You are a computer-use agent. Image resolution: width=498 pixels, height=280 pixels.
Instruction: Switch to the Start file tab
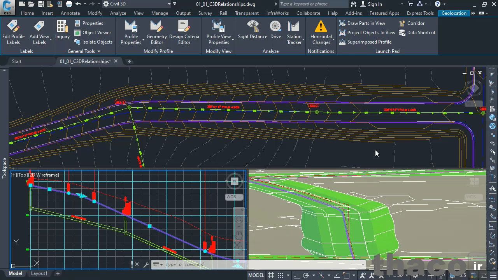pos(17,61)
